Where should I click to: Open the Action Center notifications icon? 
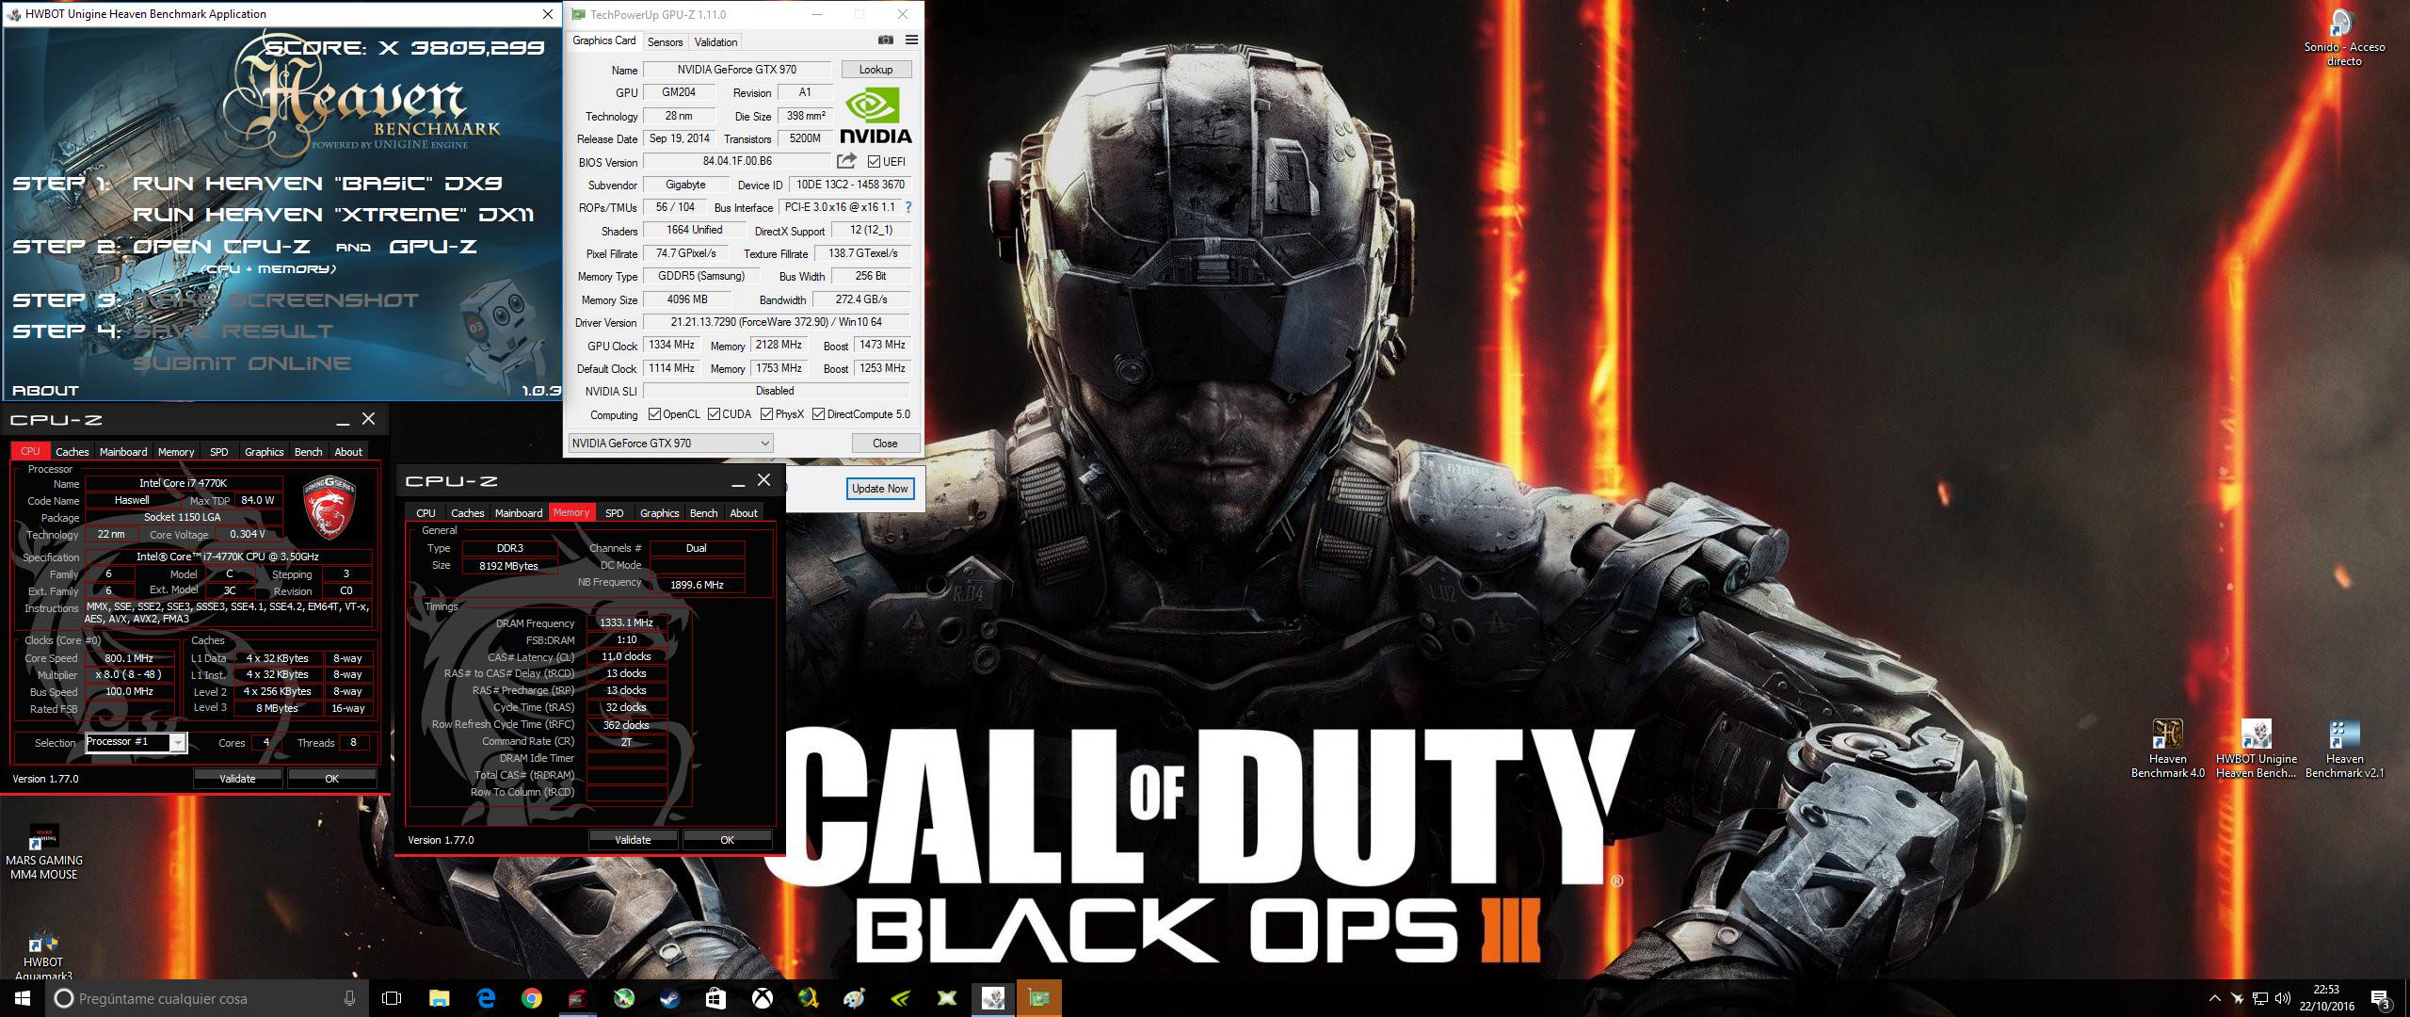2380,998
